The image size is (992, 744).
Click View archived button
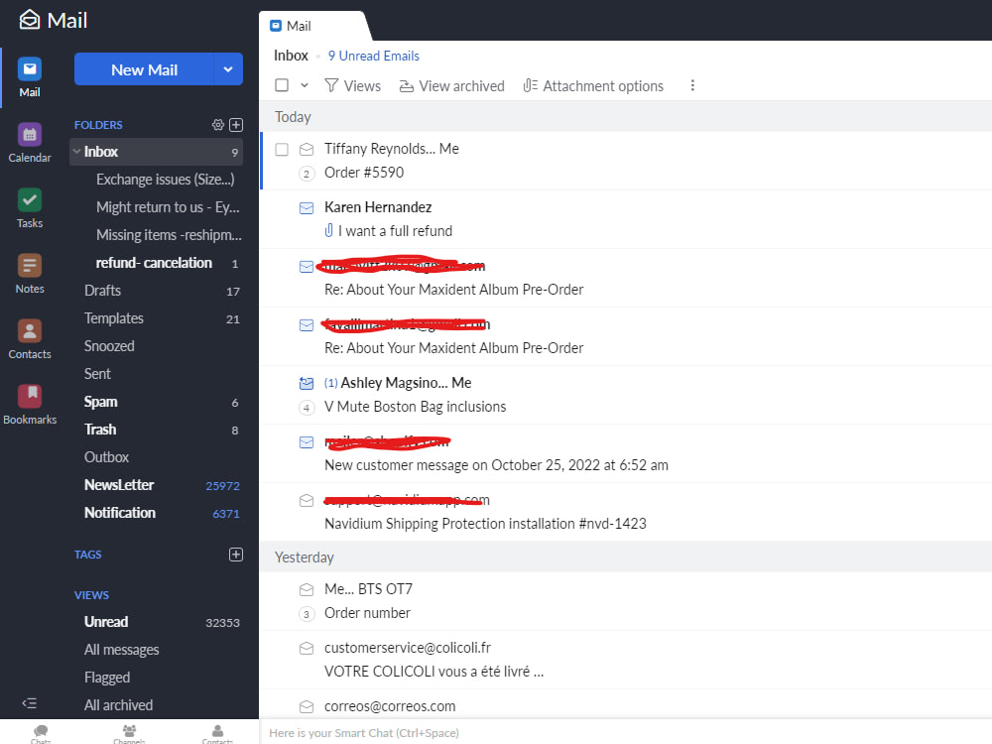[x=451, y=85]
